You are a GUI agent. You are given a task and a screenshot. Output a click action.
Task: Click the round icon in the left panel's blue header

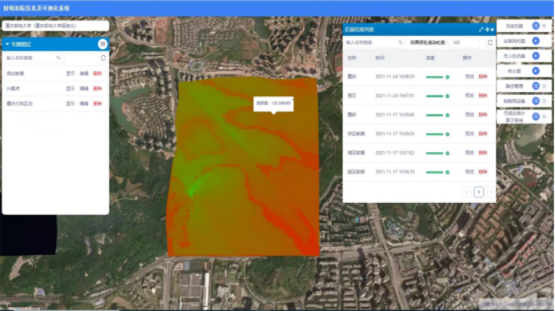(x=103, y=44)
